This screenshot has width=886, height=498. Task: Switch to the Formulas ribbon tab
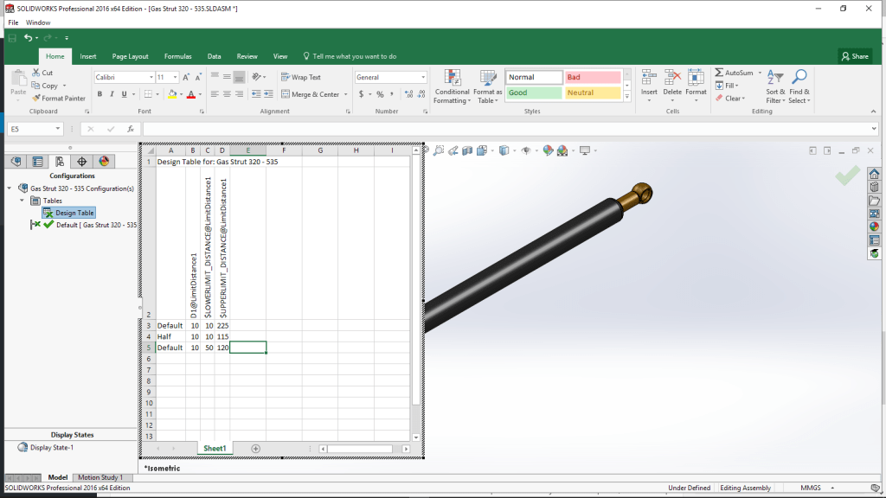177,56
